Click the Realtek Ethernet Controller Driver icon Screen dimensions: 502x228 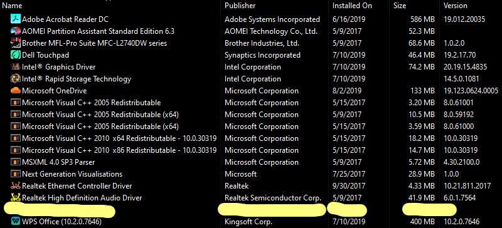pos(15,186)
